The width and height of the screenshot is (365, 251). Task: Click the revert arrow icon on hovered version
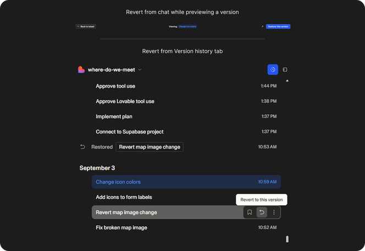(x=262, y=213)
